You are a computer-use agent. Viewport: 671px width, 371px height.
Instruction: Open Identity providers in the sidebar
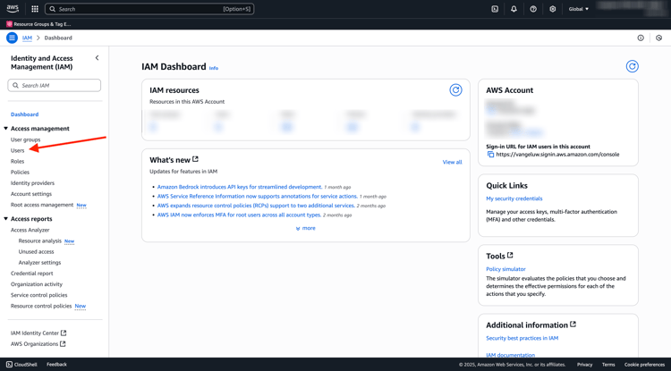pos(32,183)
